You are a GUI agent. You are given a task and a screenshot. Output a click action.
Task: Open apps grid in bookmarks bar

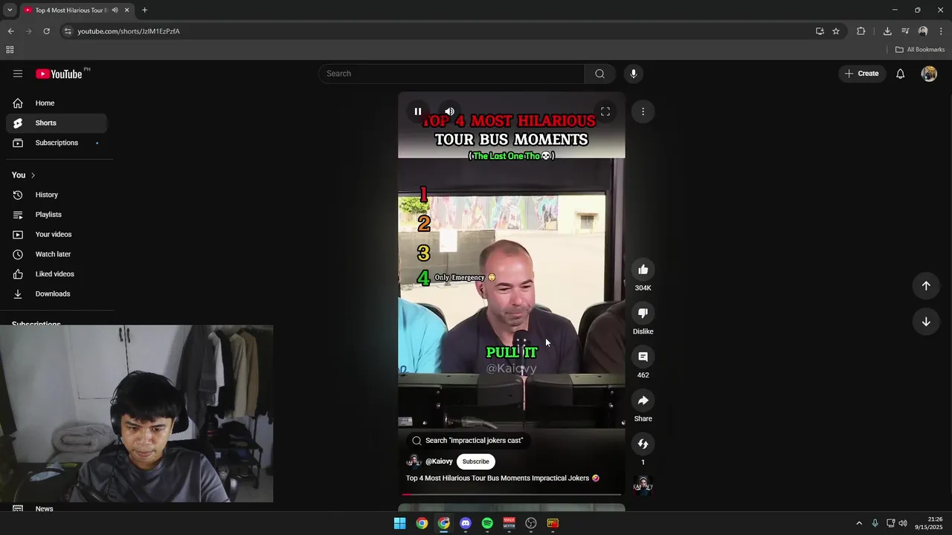tap(10, 50)
